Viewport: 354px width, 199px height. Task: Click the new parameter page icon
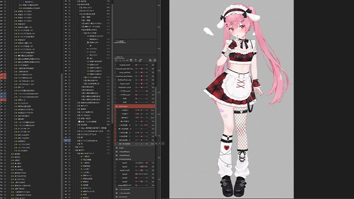click(150, 60)
